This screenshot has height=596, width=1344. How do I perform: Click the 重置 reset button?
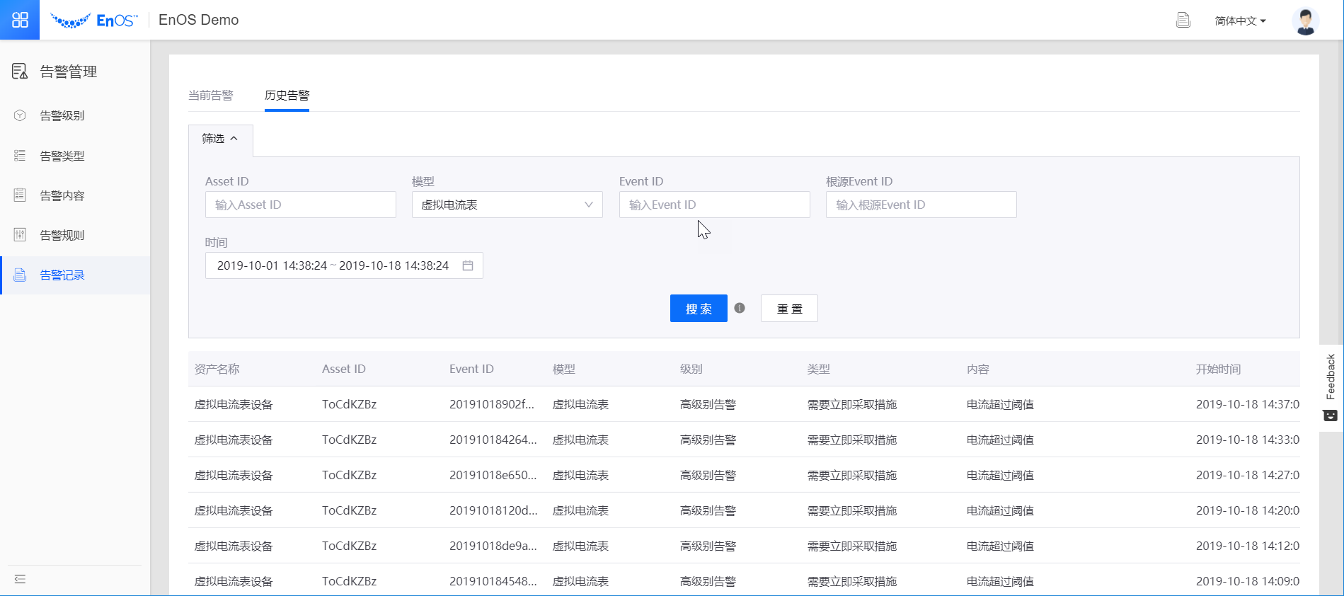tap(789, 309)
